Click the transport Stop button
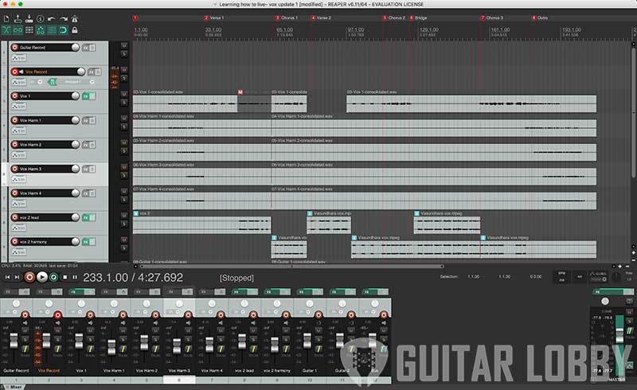This screenshot has width=637, height=390. [x=65, y=277]
